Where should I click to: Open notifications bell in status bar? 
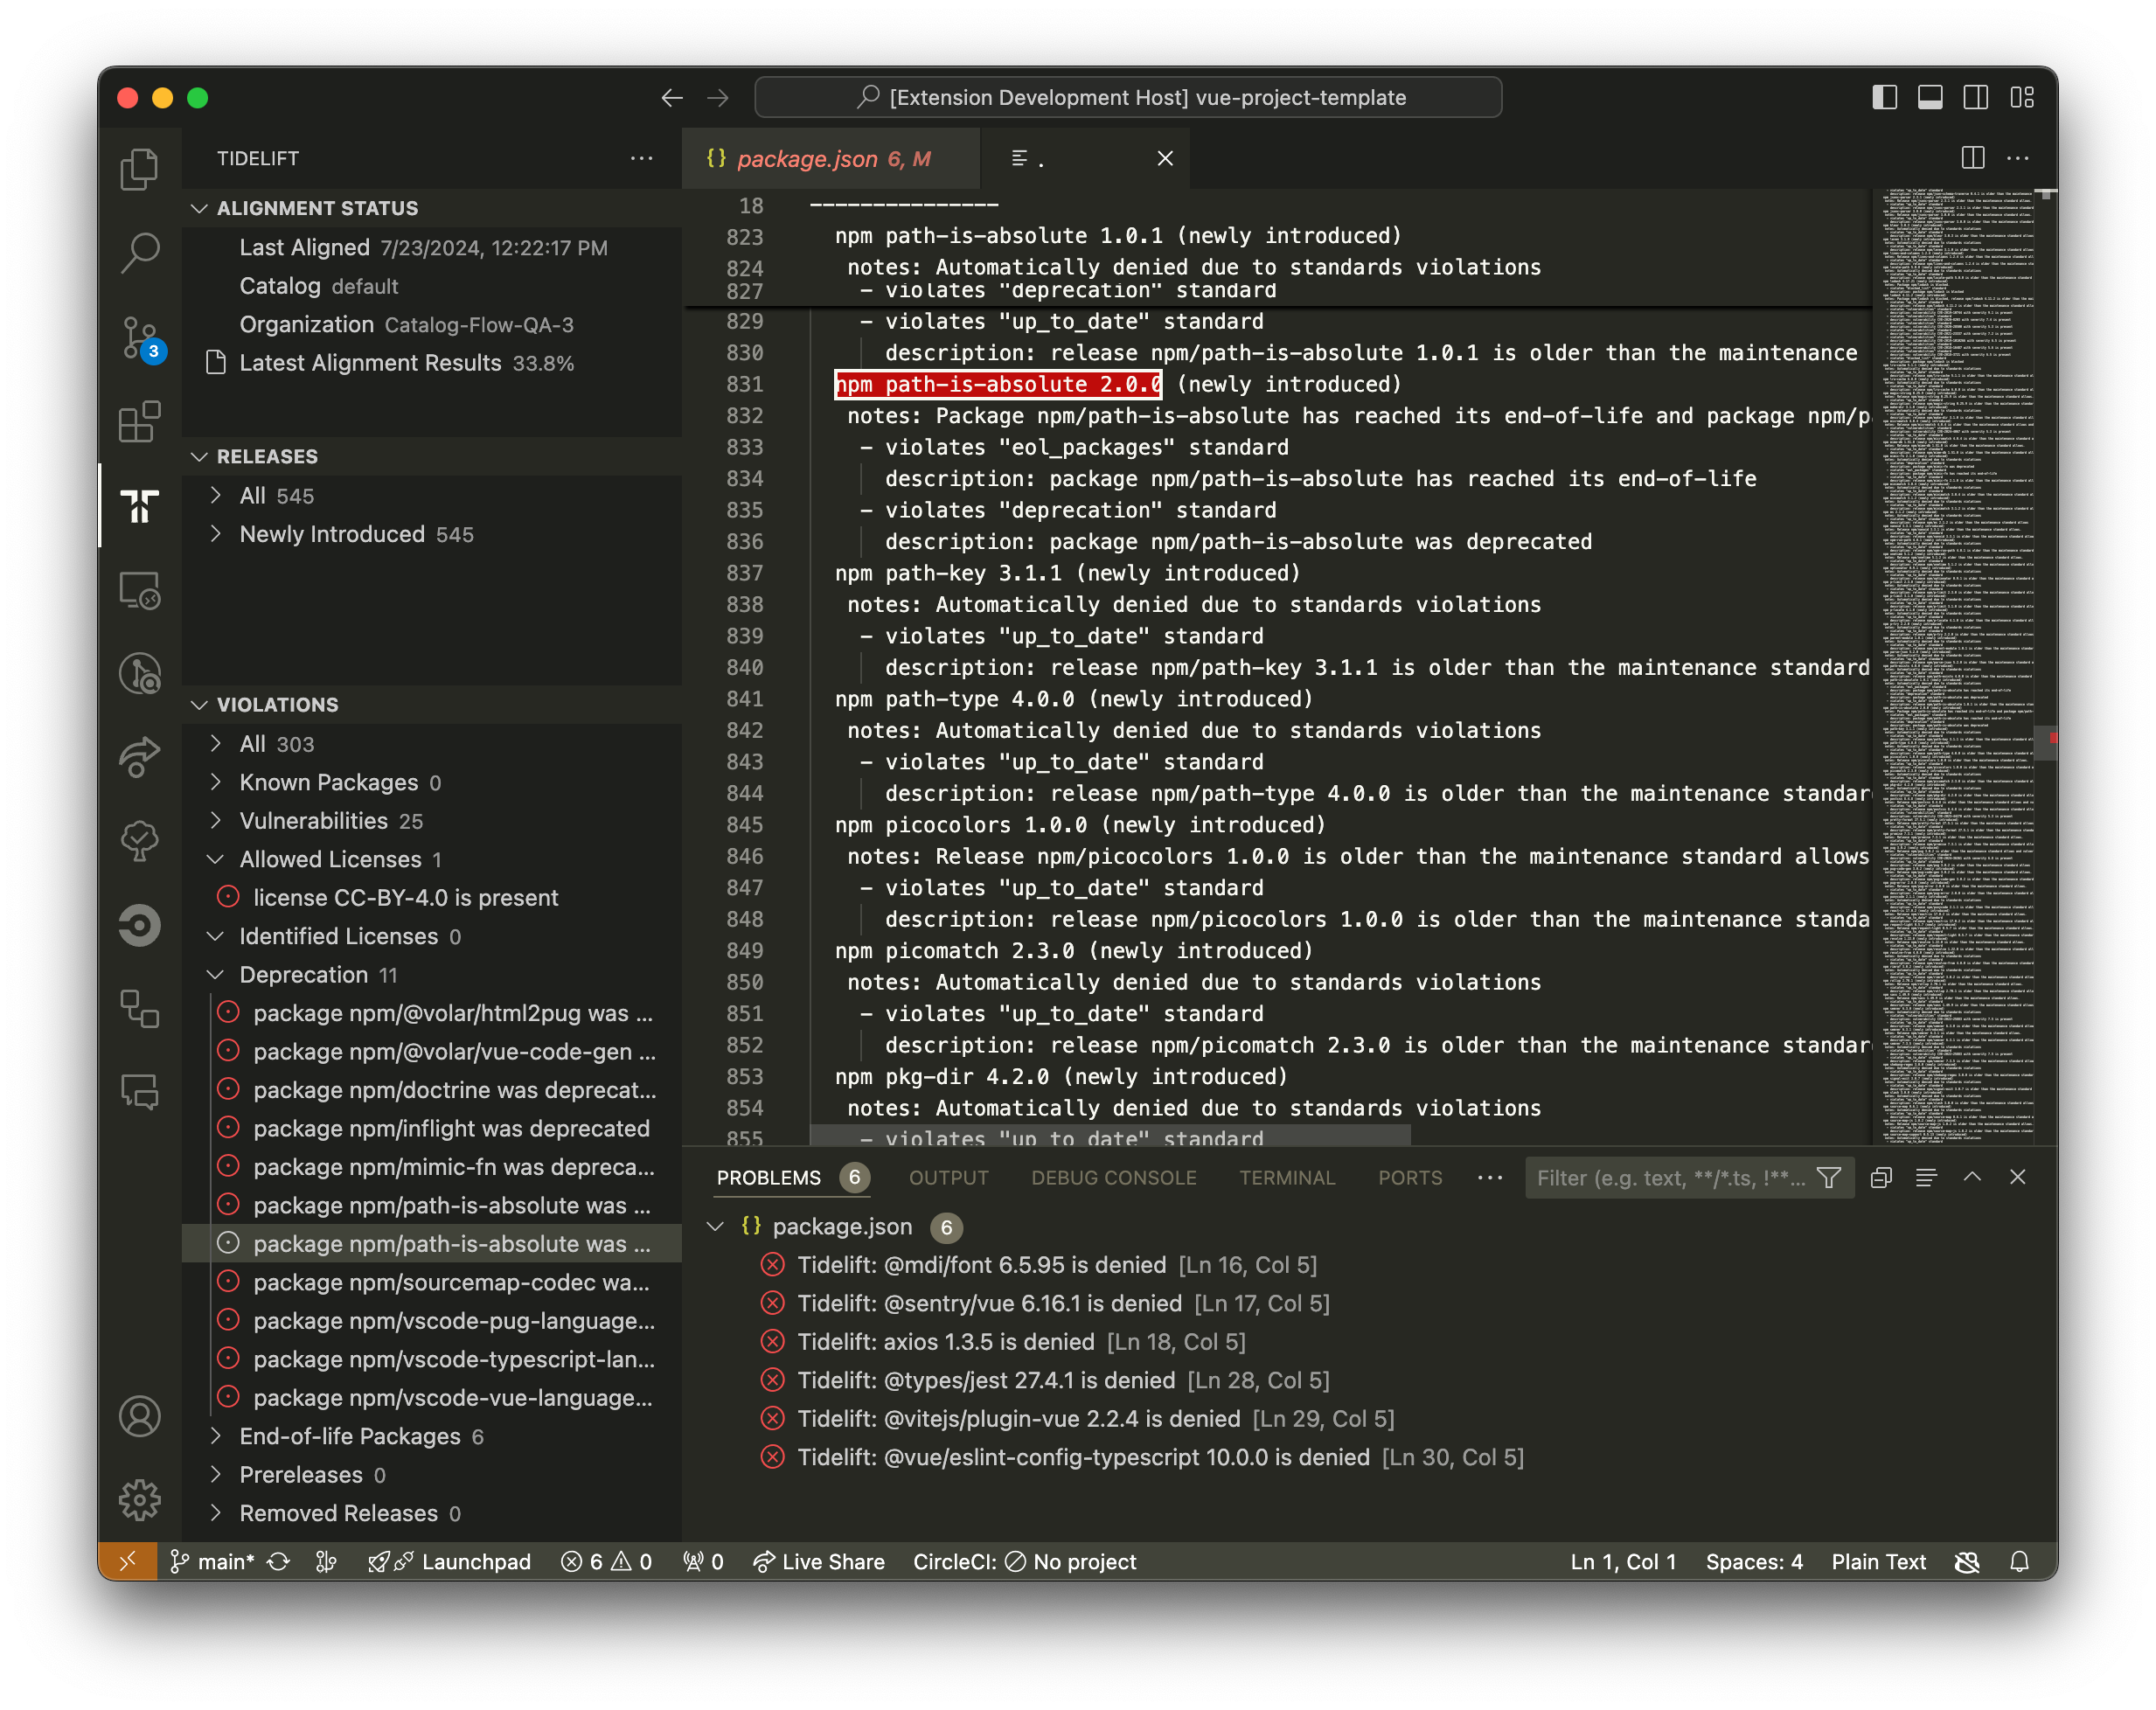[2019, 1561]
